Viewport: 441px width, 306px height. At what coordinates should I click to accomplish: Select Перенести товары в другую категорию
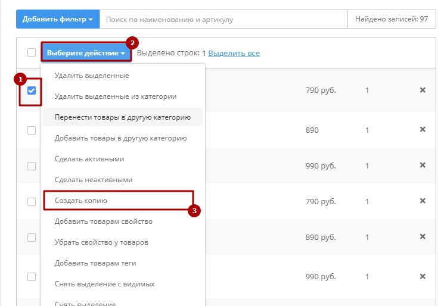123,117
